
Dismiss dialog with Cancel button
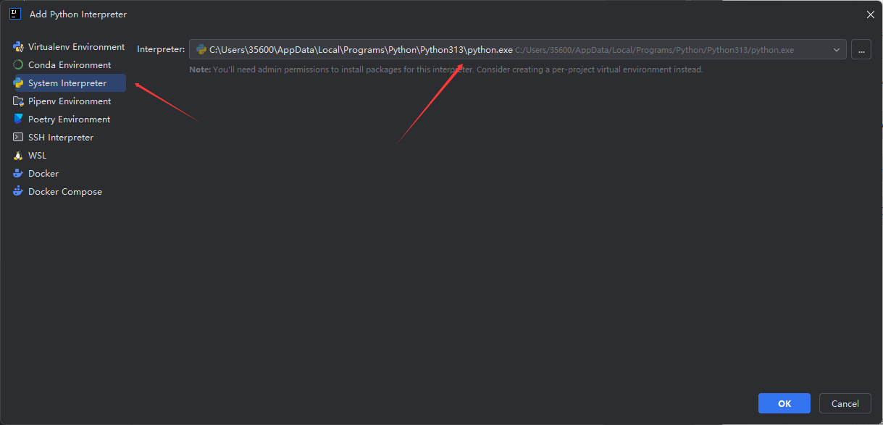coord(845,403)
